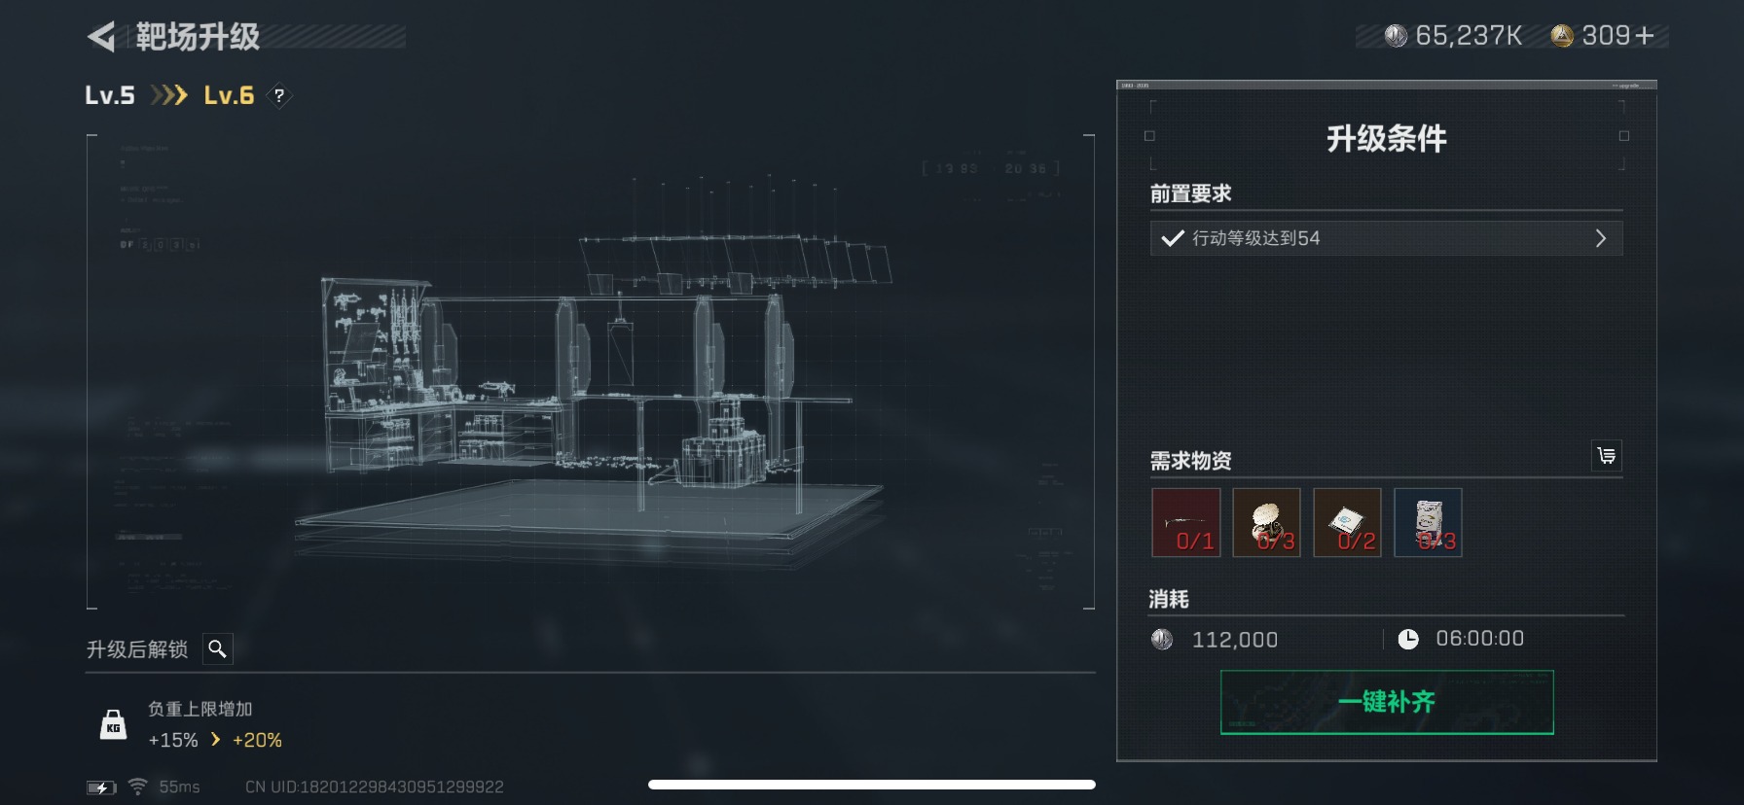This screenshot has width=1744, height=805.
Task: Open the shopping cart list icon
Action: (1607, 455)
